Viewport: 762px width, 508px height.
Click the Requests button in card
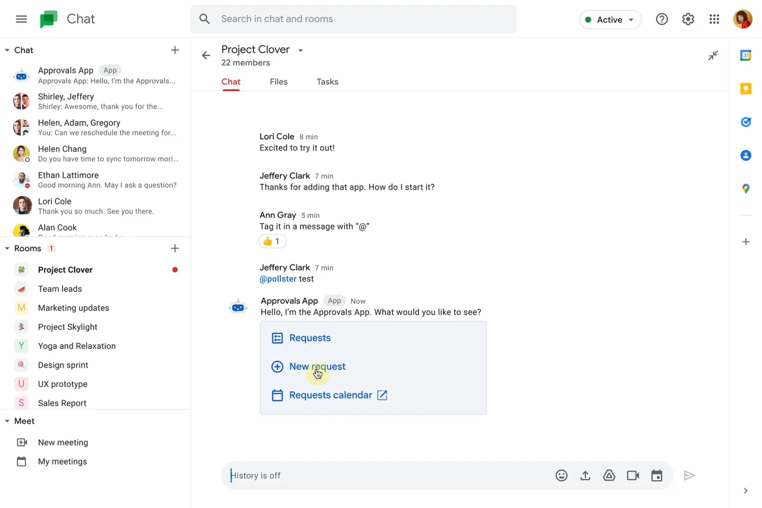(301, 338)
